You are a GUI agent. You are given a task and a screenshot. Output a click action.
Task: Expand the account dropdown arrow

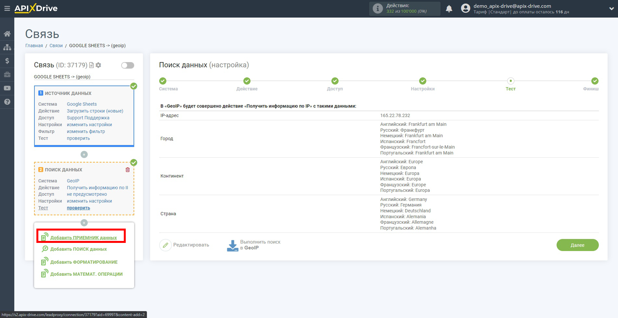coord(611,9)
